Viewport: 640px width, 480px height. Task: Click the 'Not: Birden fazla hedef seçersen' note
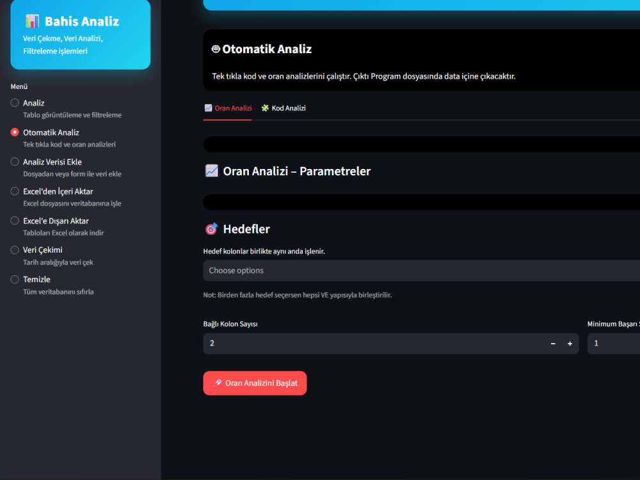[298, 294]
